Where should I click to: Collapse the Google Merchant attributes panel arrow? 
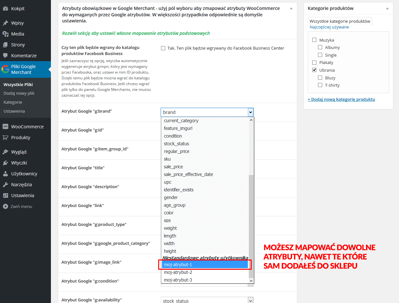point(290,8)
